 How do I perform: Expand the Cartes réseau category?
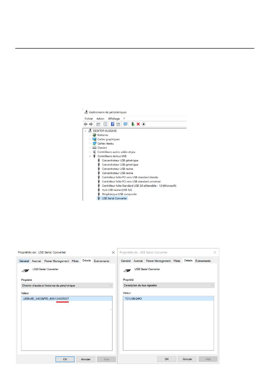pyautogui.click(x=90, y=144)
